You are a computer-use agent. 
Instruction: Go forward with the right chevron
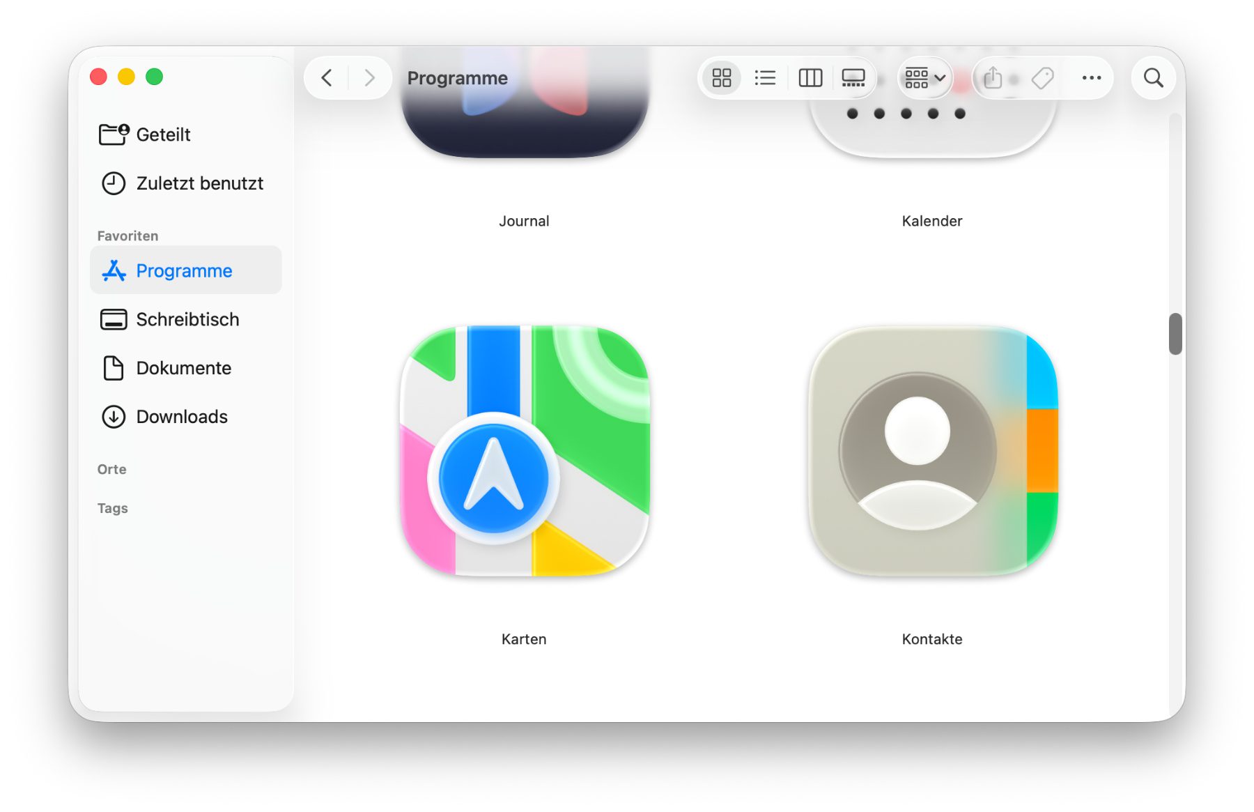[x=369, y=78]
